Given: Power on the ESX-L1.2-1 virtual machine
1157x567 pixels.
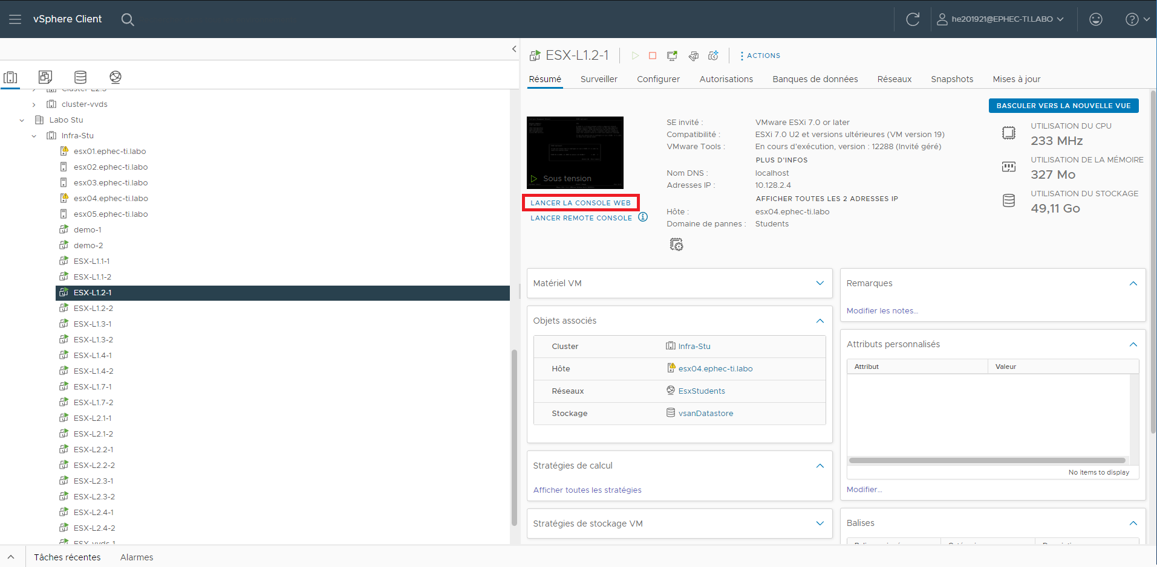Looking at the screenshot, I should pyautogui.click(x=635, y=56).
